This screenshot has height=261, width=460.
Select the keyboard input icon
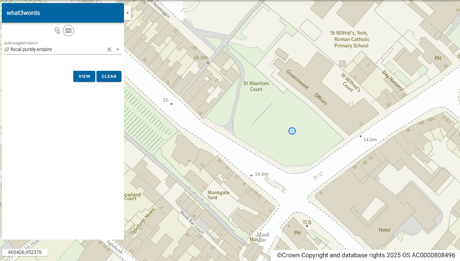68,30
